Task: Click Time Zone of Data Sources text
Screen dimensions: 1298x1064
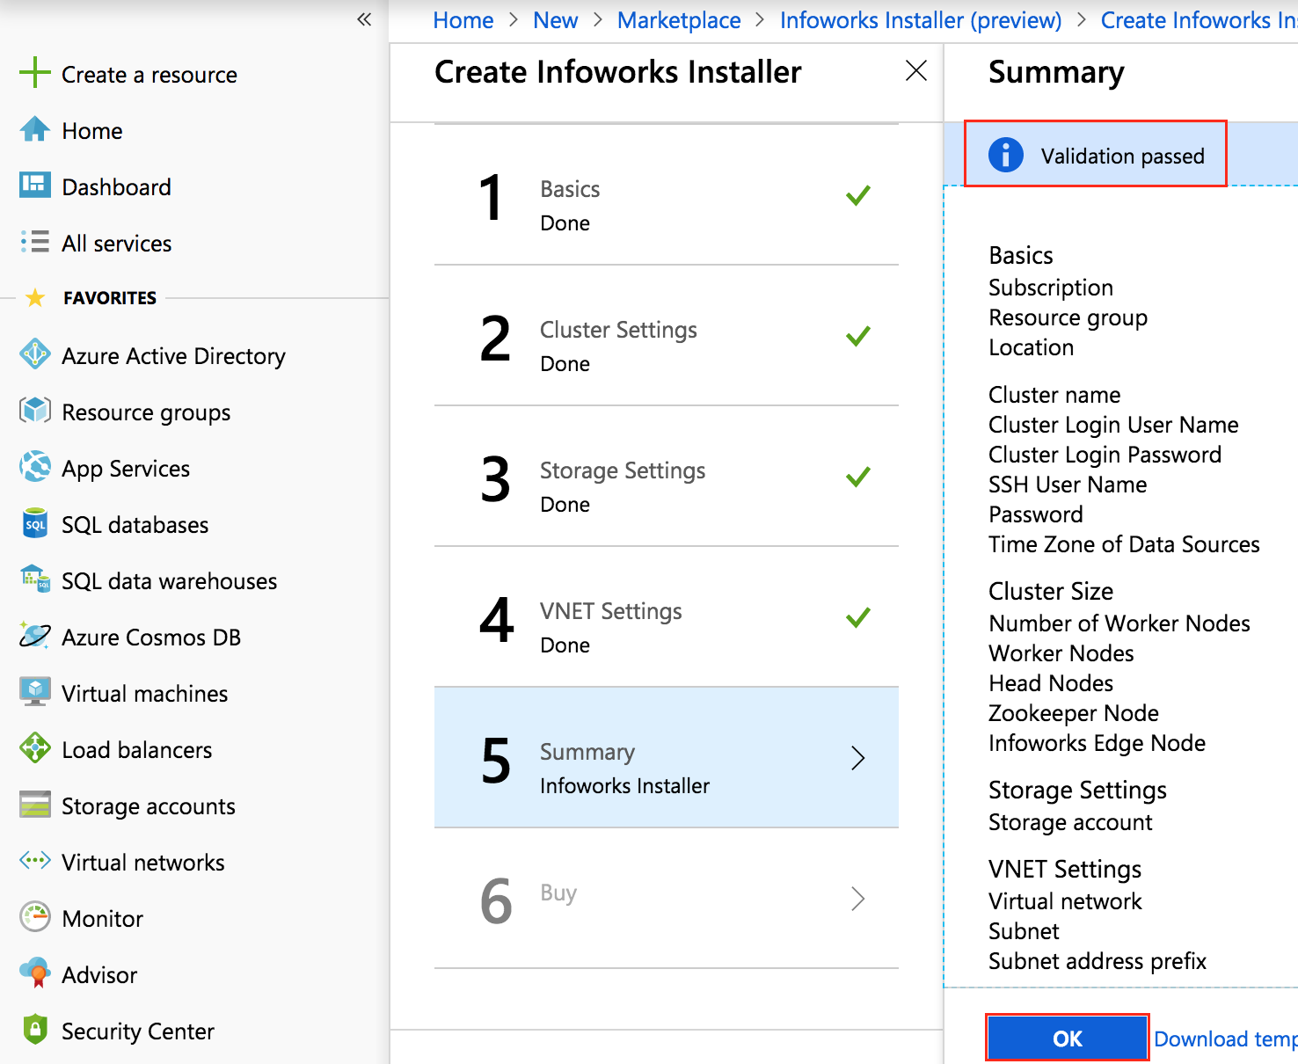Action: tap(1124, 544)
